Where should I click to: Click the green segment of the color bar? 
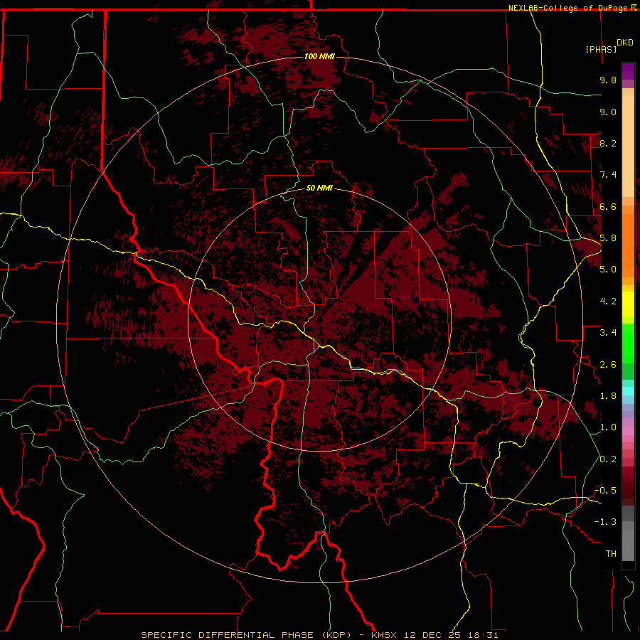coord(628,343)
